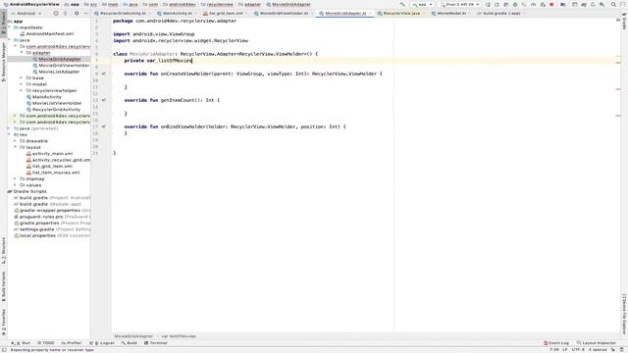Click the expand/collapse all icon in project panel
This screenshot has height=353, width=628.
click(x=66, y=13)
